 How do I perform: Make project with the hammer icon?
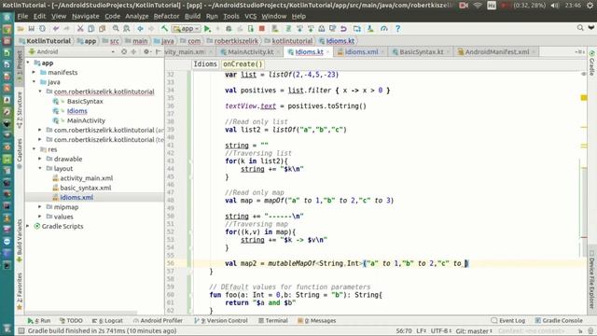click(164, 29)
